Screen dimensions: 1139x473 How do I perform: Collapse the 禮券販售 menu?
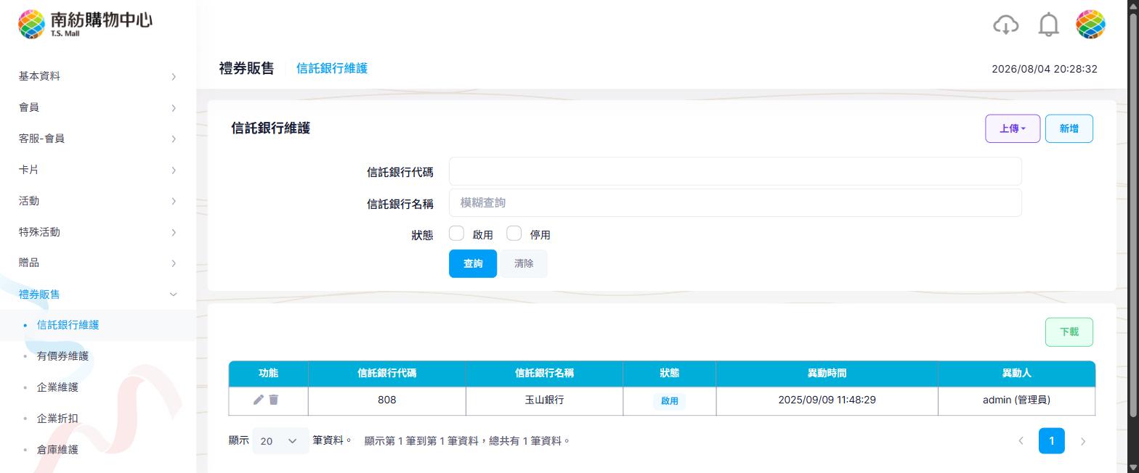98,294
